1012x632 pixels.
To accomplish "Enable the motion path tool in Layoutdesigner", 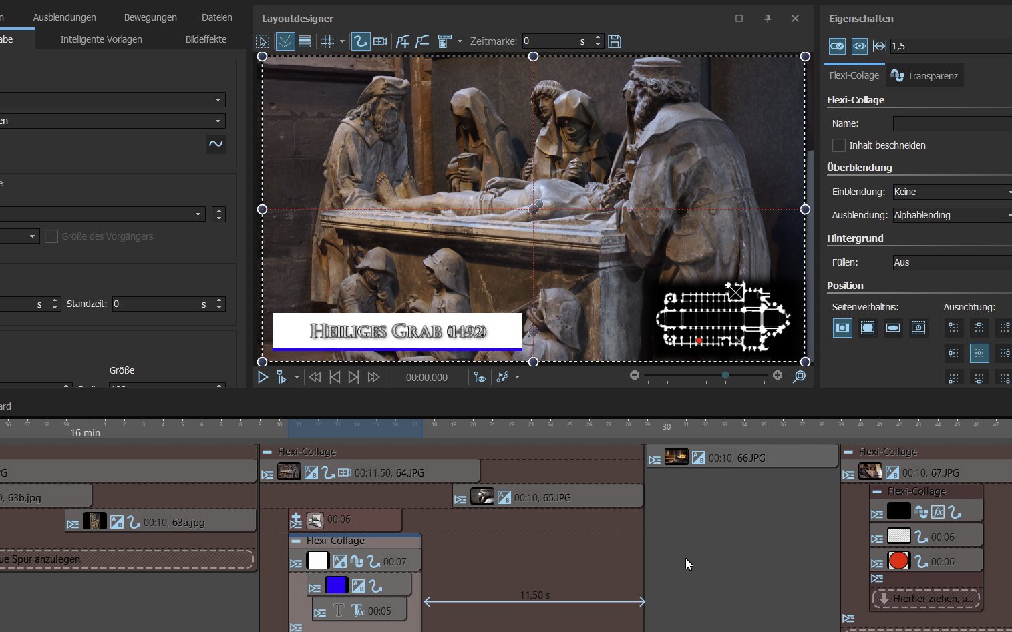I will 360,41.
